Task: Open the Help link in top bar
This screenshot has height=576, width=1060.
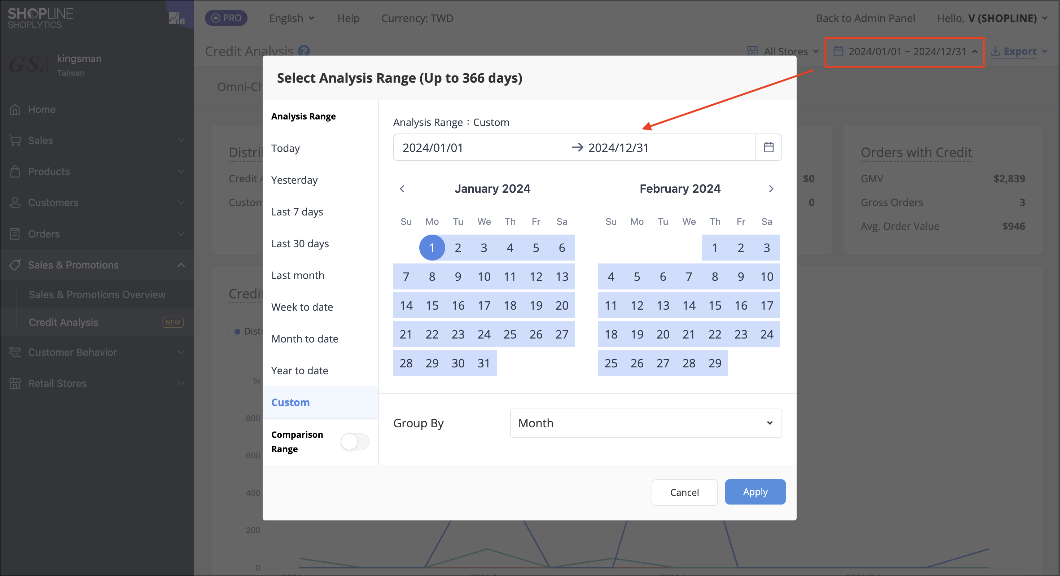Action: (x=348, y=18)
